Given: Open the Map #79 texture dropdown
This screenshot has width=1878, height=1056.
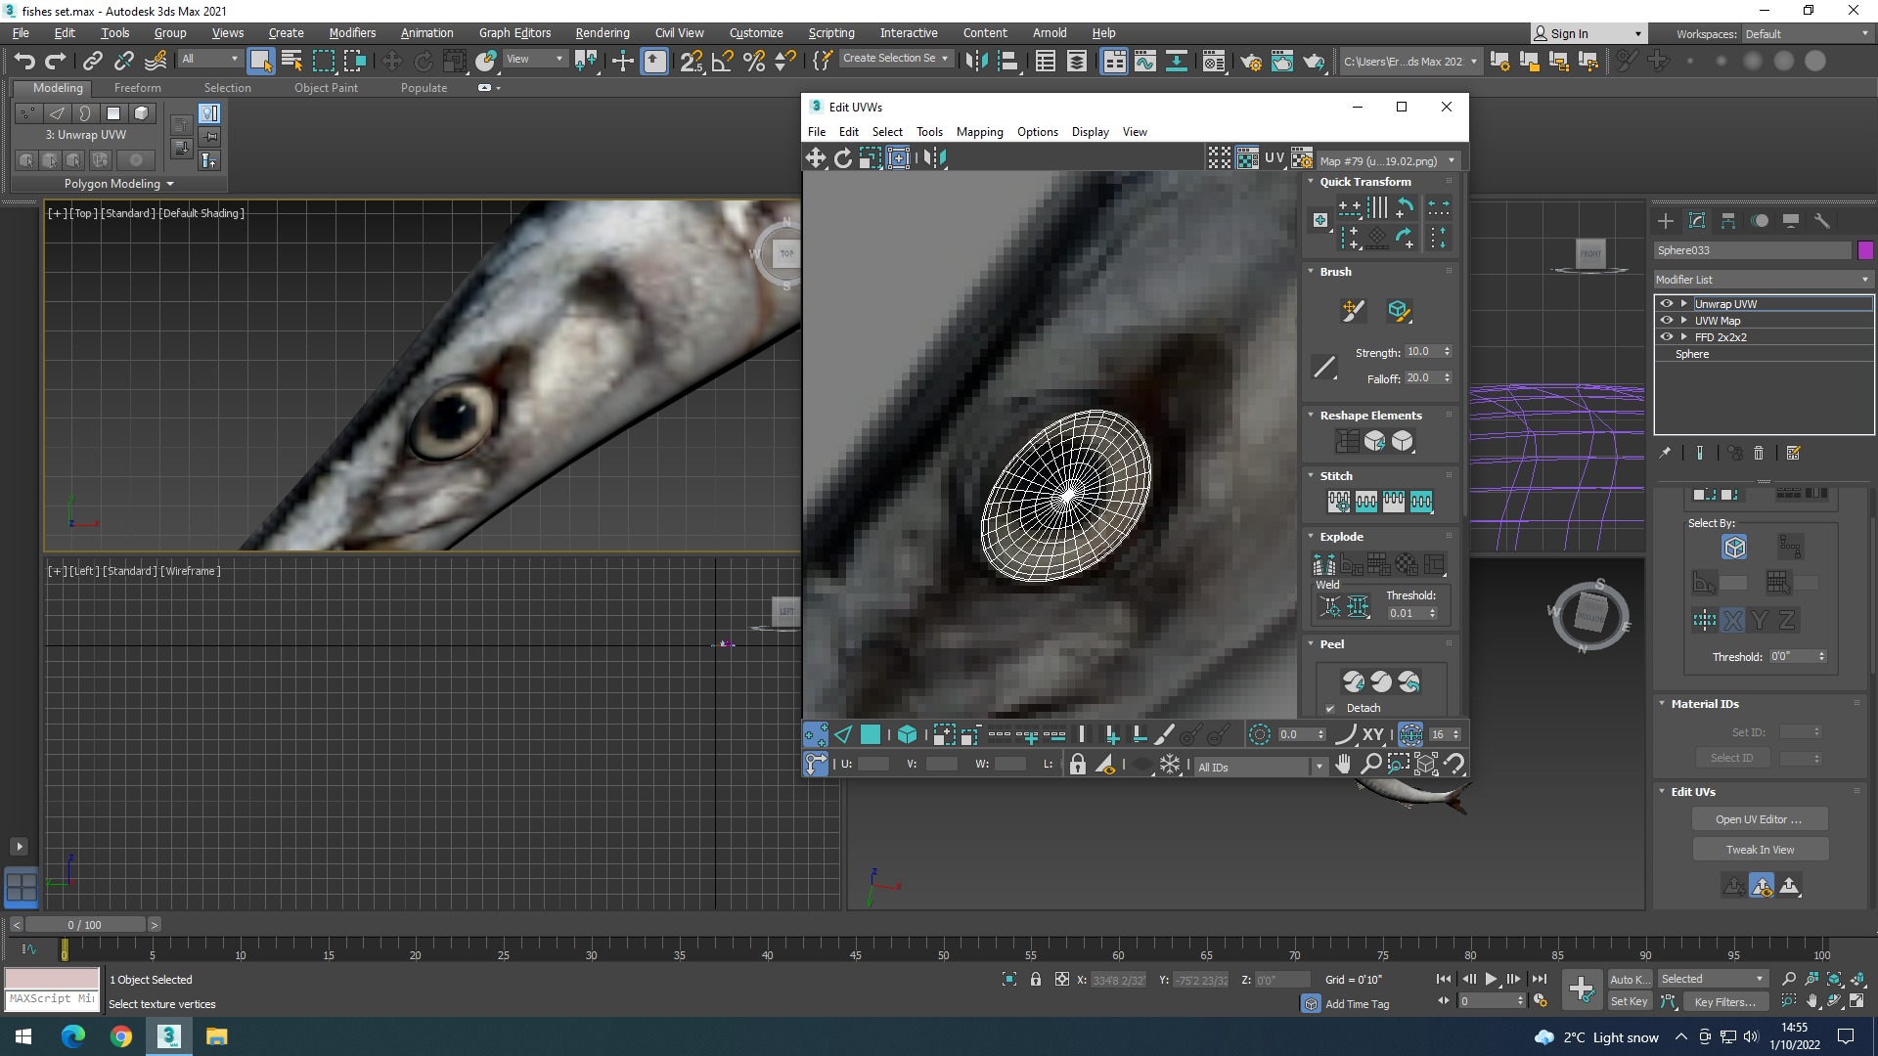Looking at the screenshot, I should [x=1387, y=160].
